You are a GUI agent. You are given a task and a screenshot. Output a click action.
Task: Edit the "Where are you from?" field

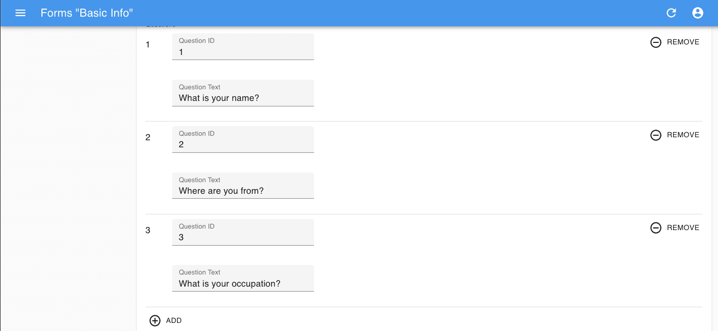click(243, 191)
